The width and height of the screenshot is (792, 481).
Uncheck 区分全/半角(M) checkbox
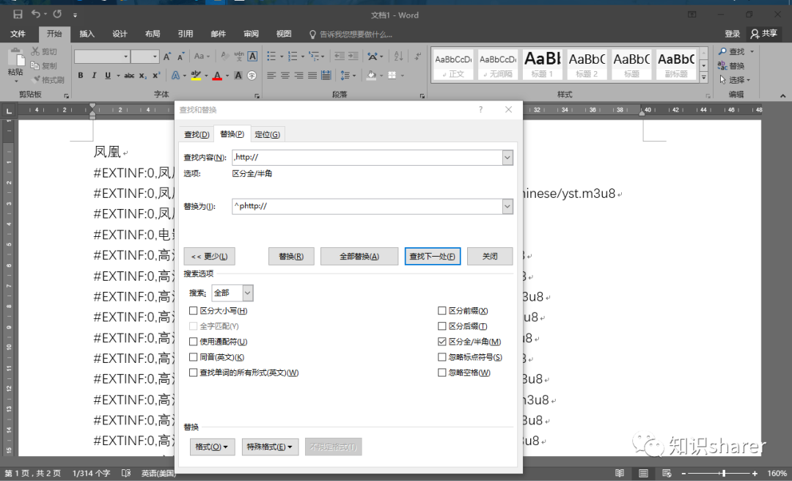(x=442, y=342)
